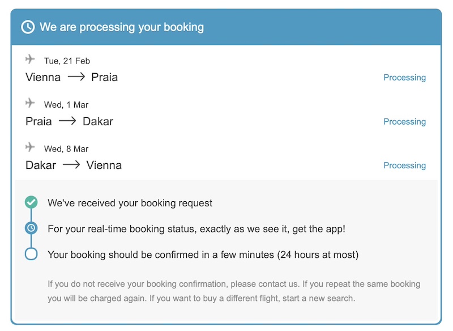Click arrow between Vienna and Praia
453x331 pixels.
pyautogui.click(x=76, y=78)
